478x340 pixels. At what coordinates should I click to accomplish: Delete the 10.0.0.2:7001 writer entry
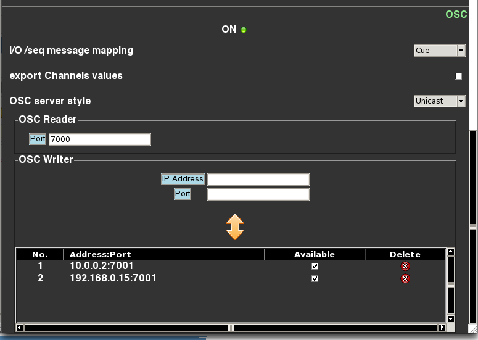point(405,266)
